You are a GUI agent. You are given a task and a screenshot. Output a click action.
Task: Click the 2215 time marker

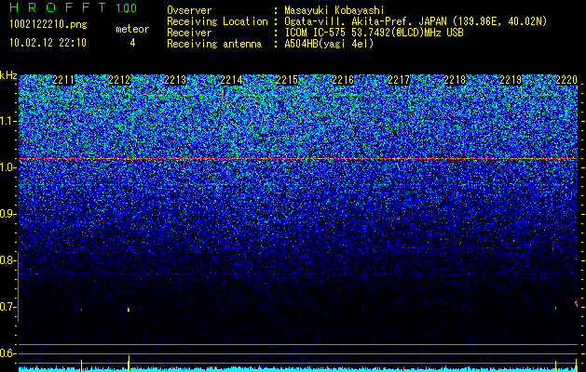(x=287, y=80)
